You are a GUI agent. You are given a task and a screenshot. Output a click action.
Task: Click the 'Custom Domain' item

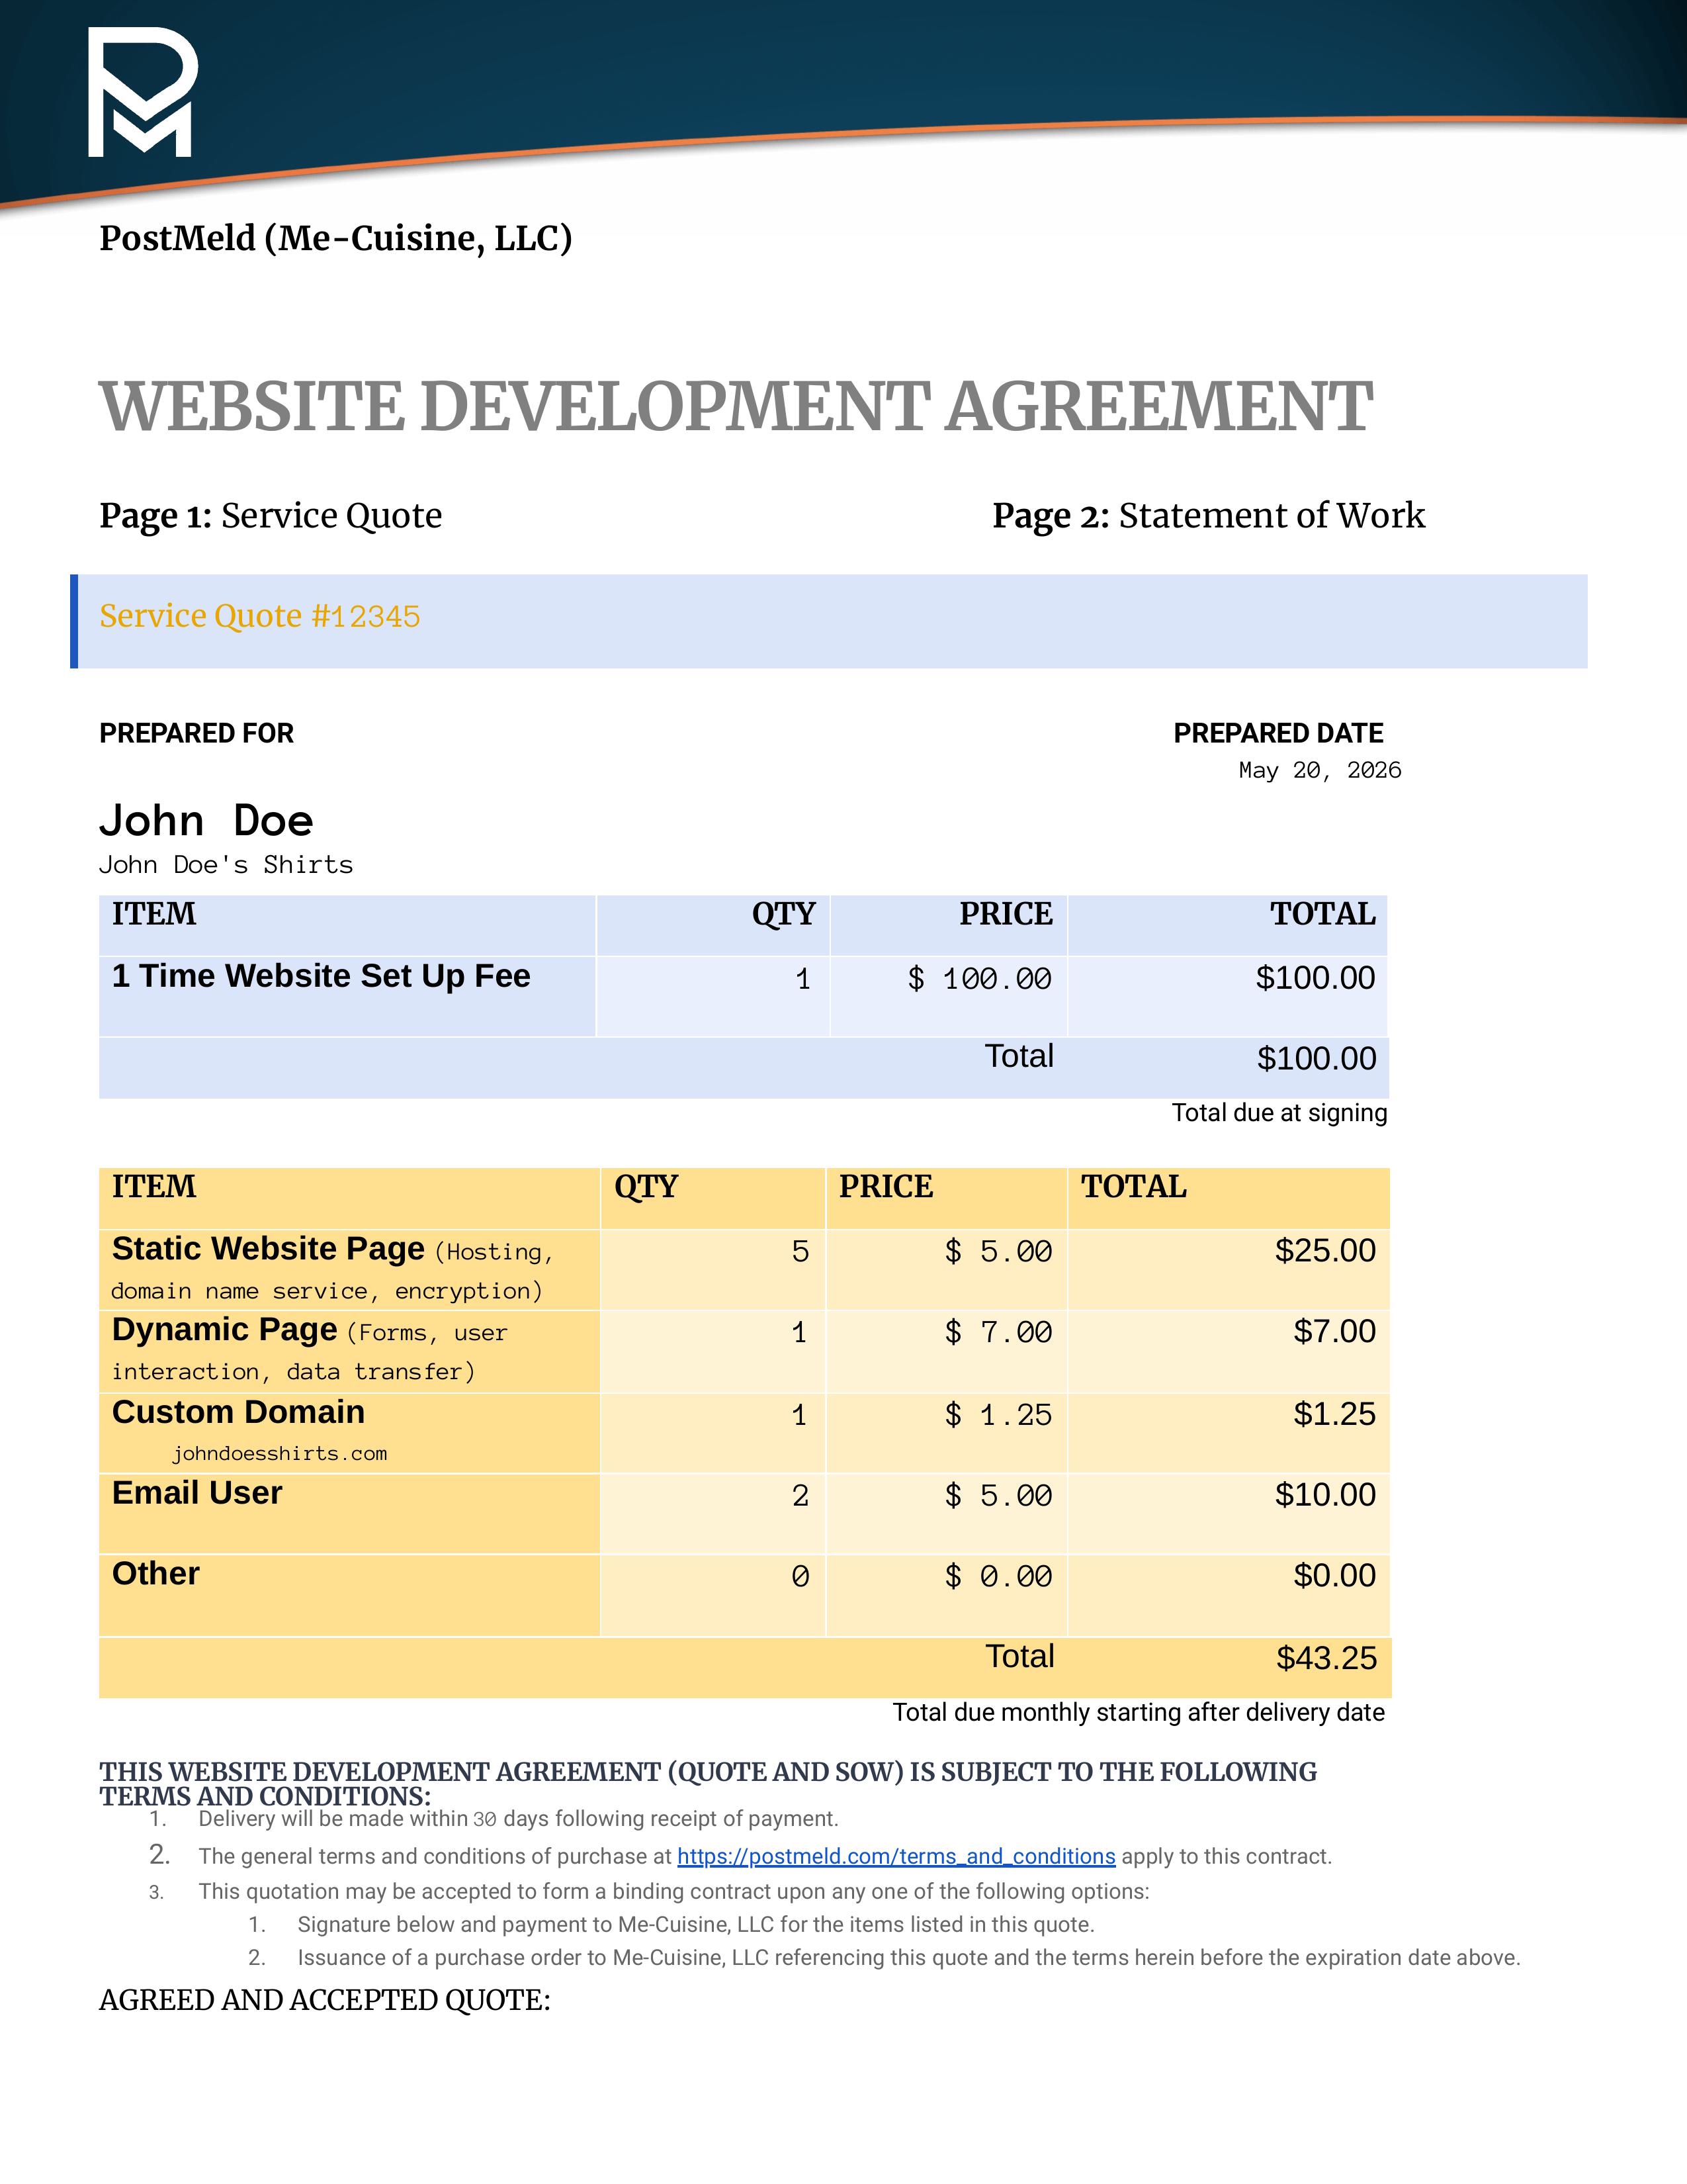coord(238,1412)
